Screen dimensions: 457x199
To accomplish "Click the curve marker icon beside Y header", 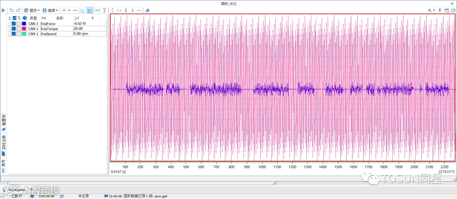I will [77, 18].
